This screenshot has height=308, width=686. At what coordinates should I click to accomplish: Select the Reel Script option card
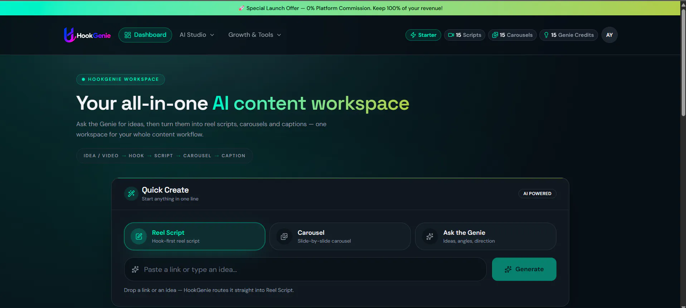click(x=195, y=237)
